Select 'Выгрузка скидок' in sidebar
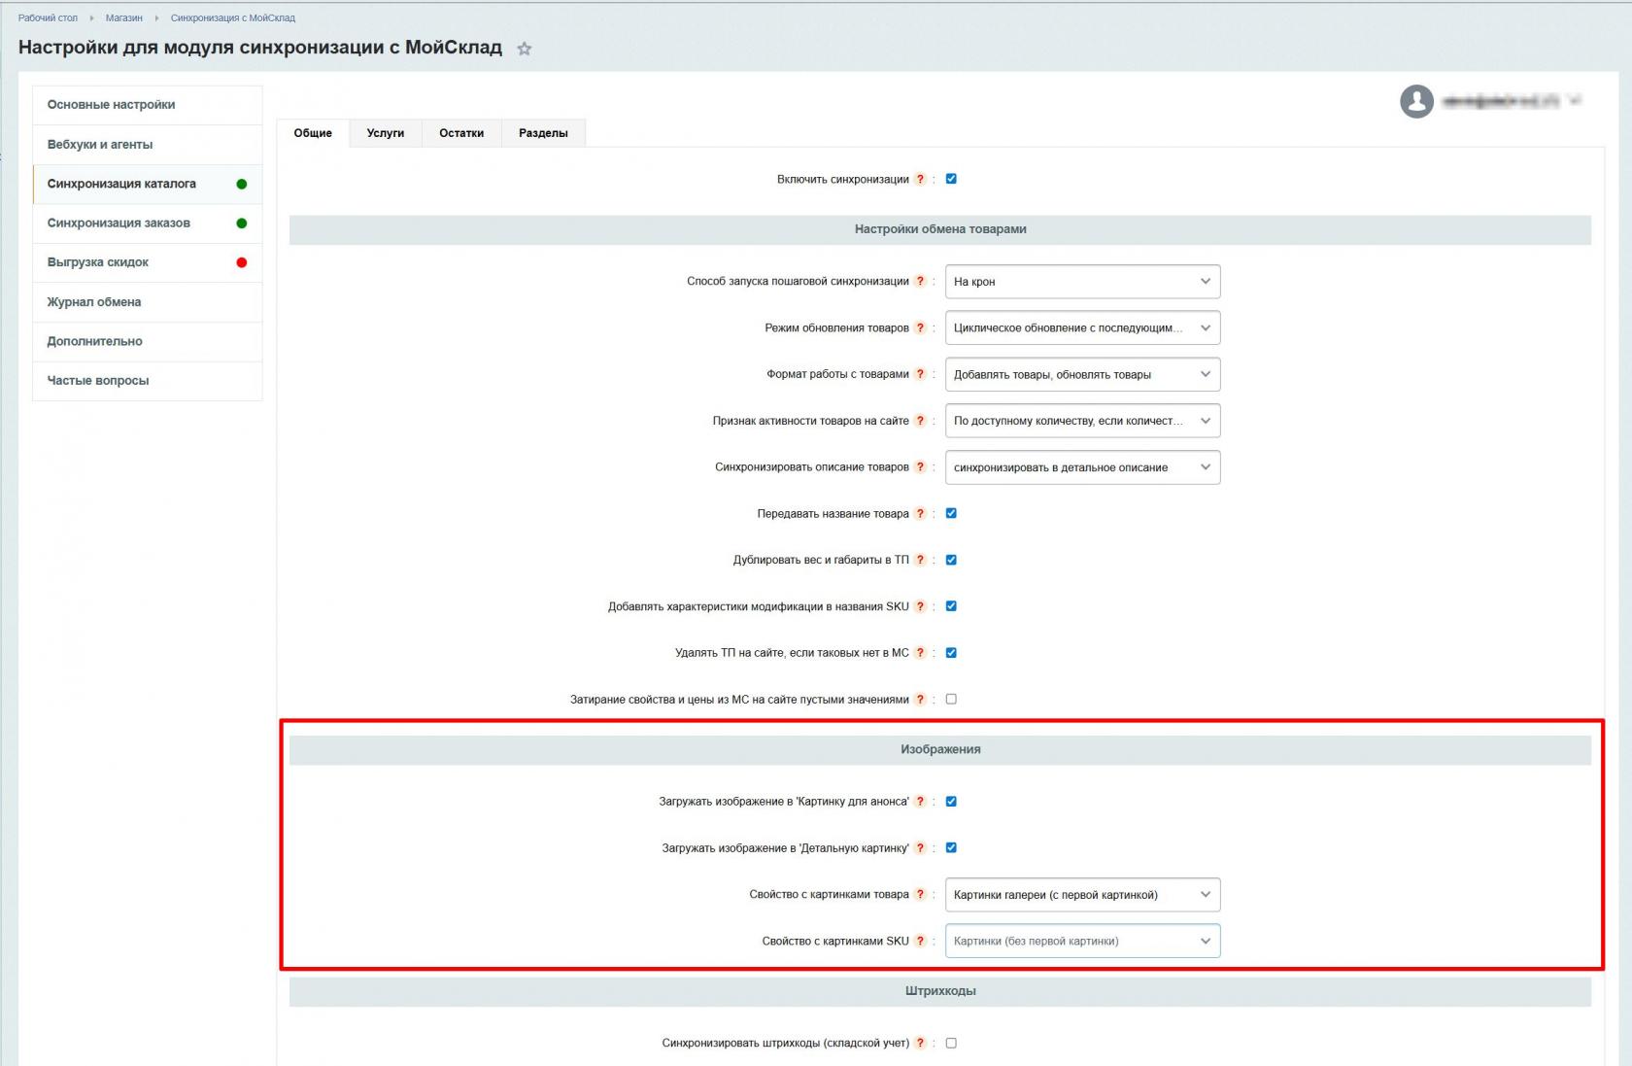Viewport: 1632px width, 1066px height. click(148, 262)
